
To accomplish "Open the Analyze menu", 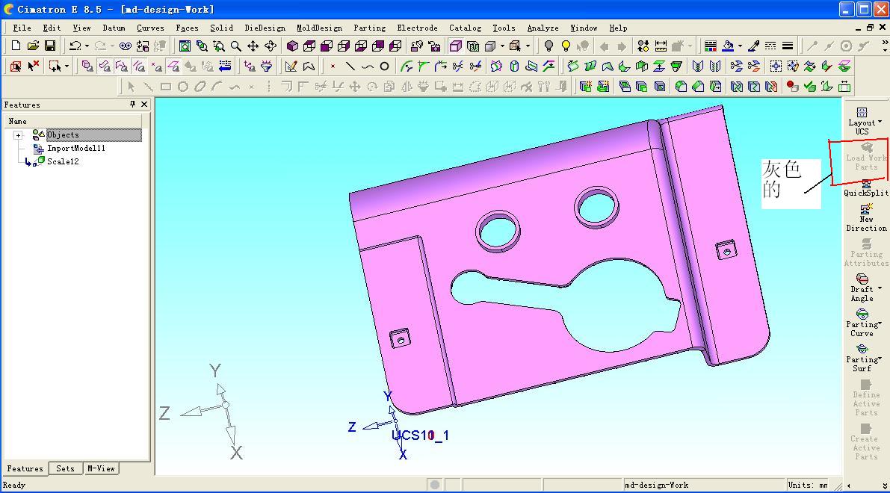I will pyautogui.click(x=543, y=28).
